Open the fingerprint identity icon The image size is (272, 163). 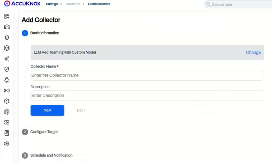[x=7, y=112]
